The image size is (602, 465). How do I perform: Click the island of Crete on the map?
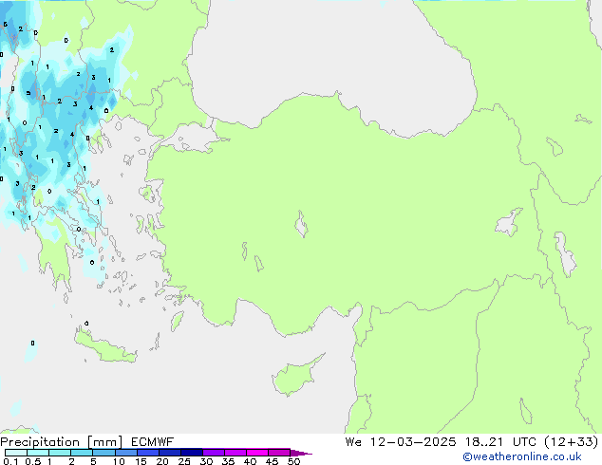104,346
